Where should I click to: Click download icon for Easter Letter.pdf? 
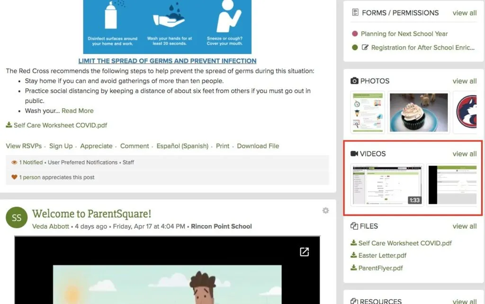click(x=353, y=255)
